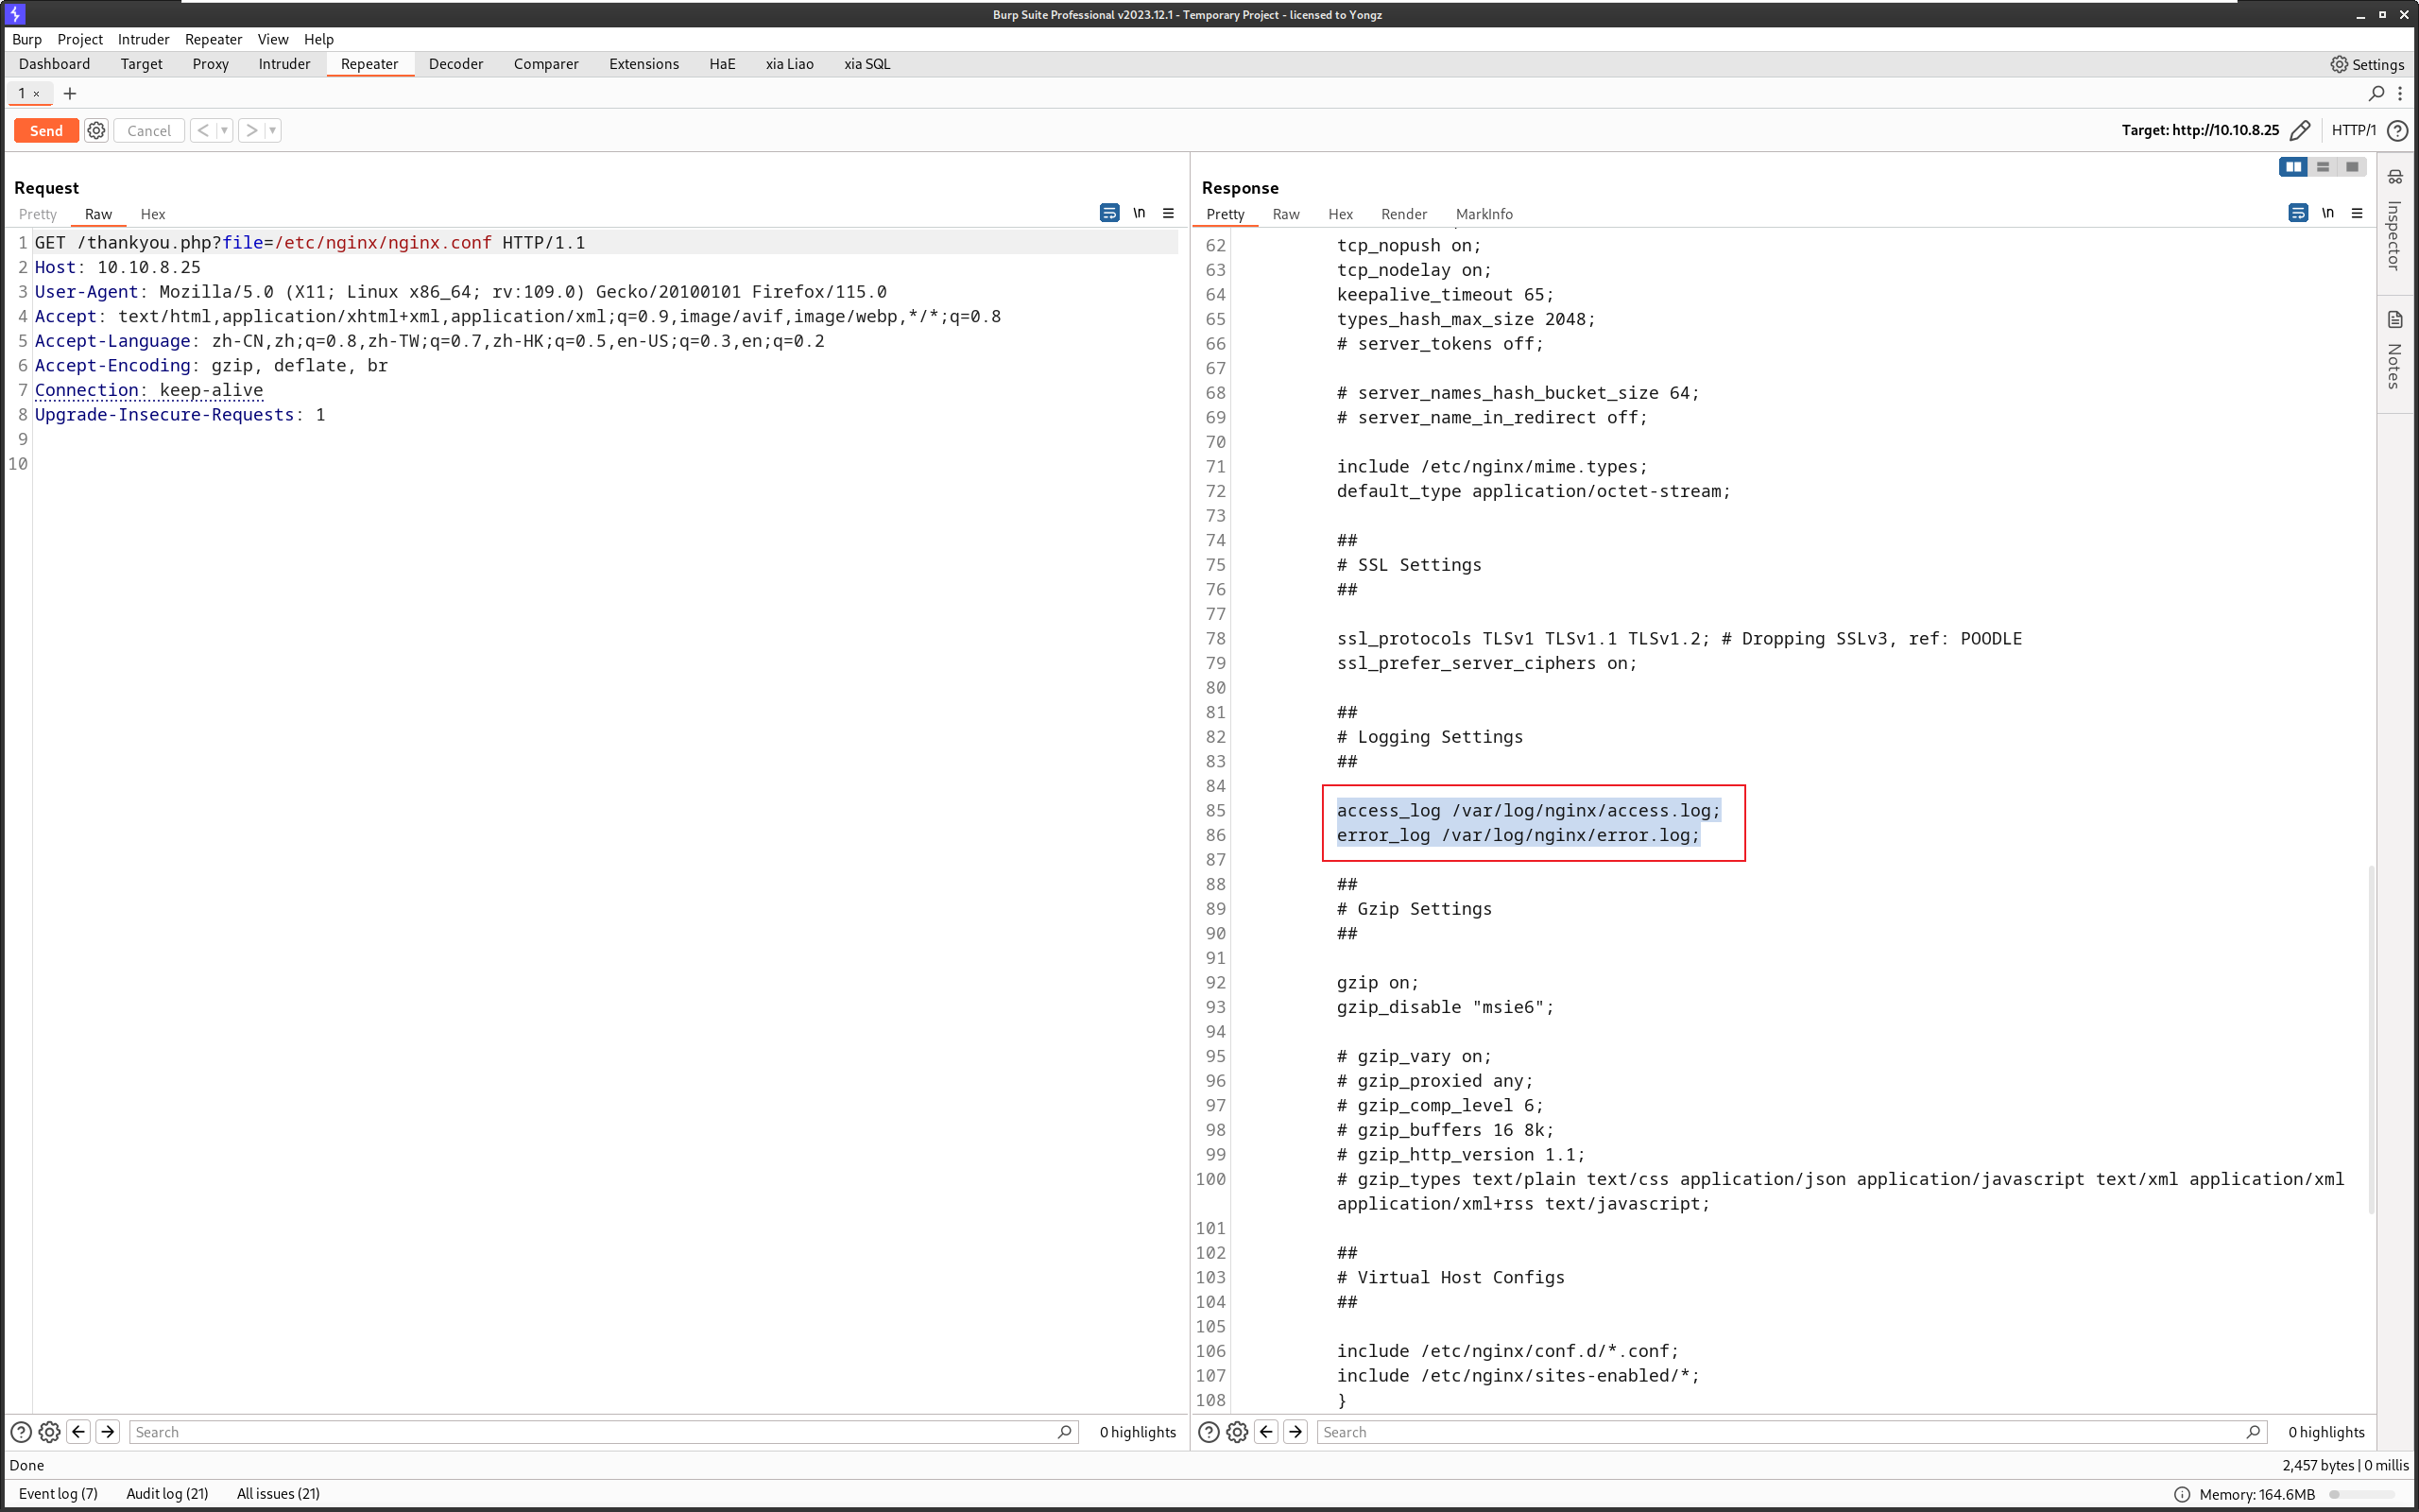
Task: Click the disabled Cancel button
Action: click(x=149, y=131)
